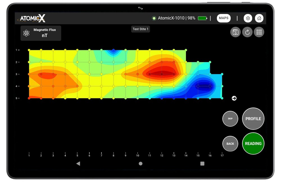Open settings gear icon
This screenshot has height=182, width=281.
point(248,18)
